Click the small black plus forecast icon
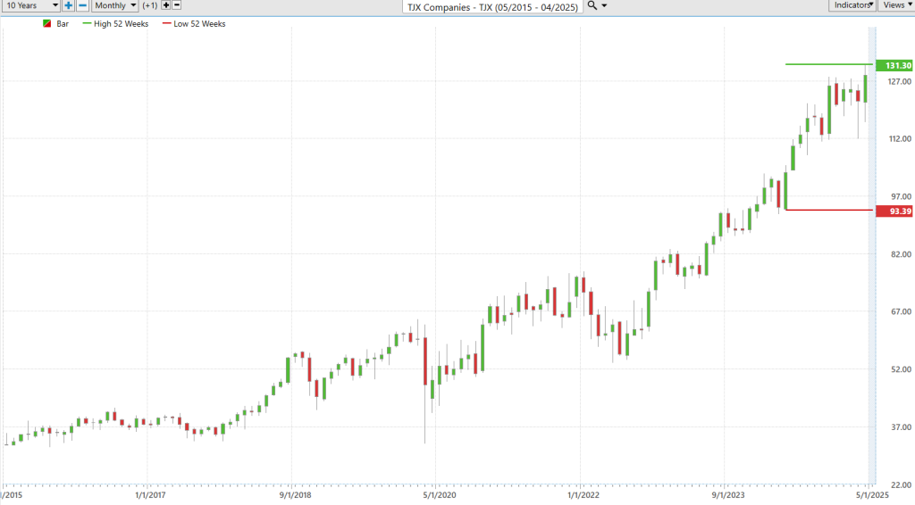The height and width of the screenshot is (505, 915). pyautogui.click(x=166, y=5)
